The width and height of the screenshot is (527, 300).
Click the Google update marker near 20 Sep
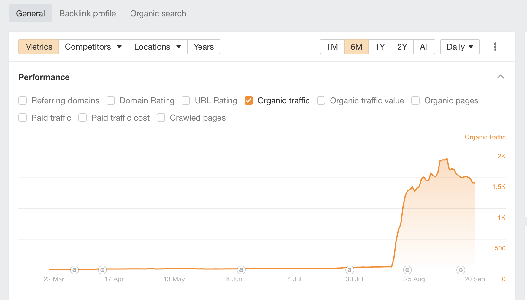460,270
